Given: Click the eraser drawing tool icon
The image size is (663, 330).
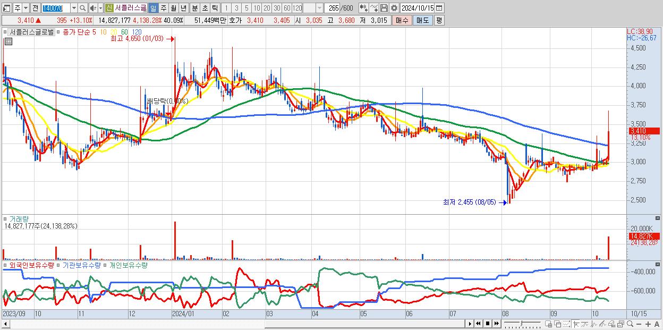Looking at the screenshot, I should [x=611, y=324].
